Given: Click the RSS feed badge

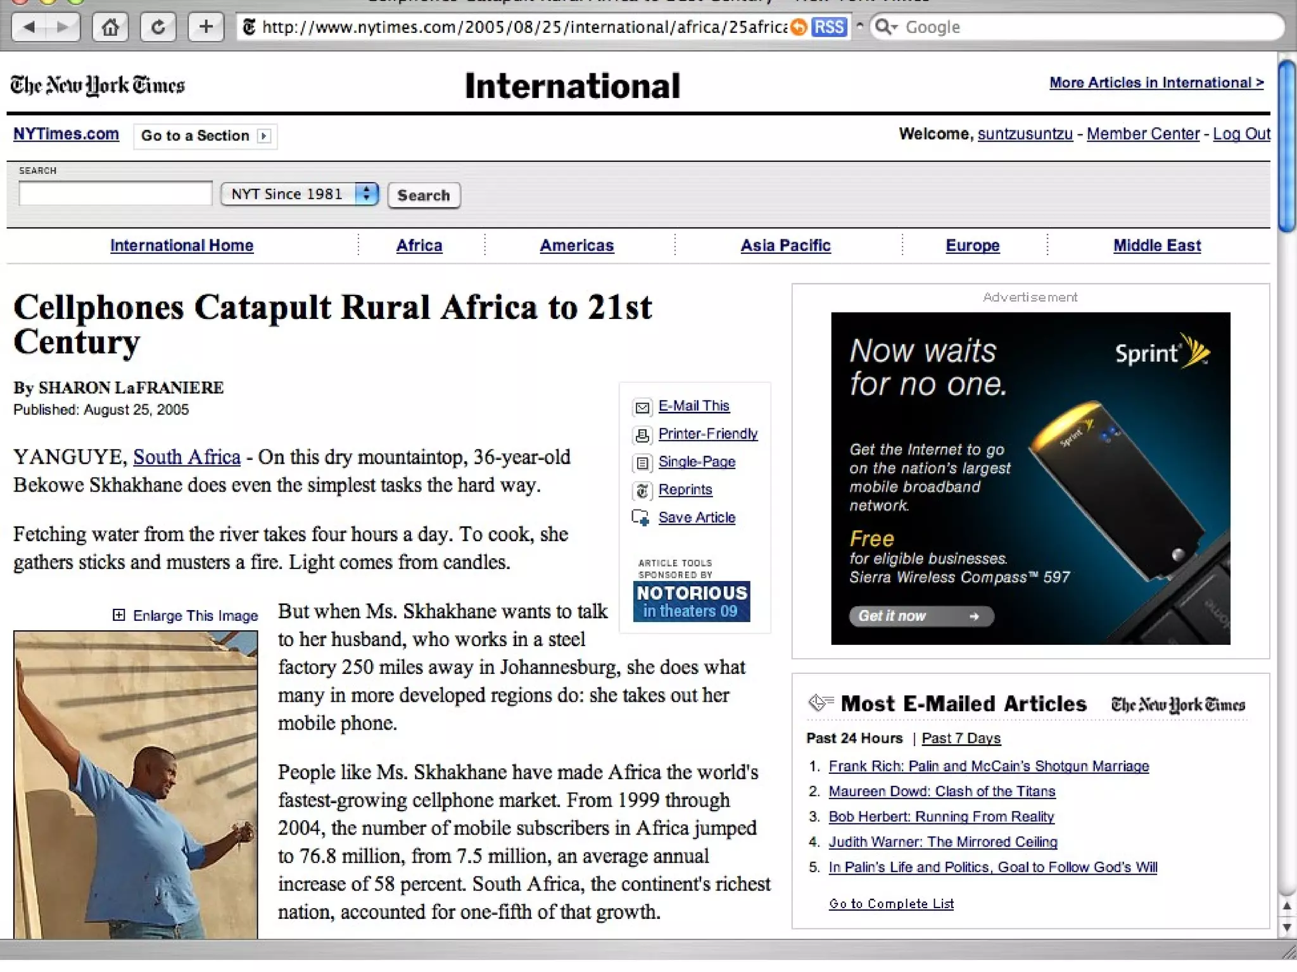Looking at the screenshot, I should coord(828,27).
